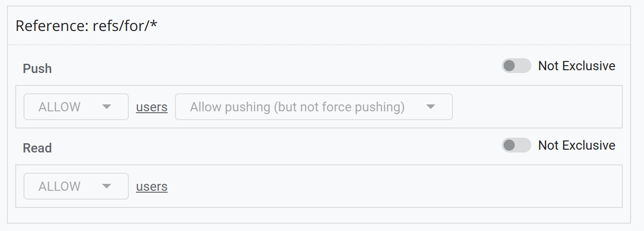Select the Read permission title
644x231 pixels.
(x=37, y=148)
